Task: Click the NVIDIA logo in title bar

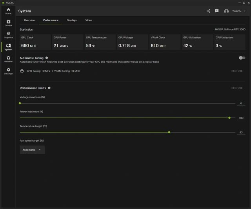Action: 3,3
